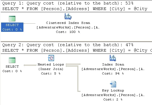The width and height of the screenshot is (152, 105).
Task: Click the Query 1 SELECT result icon
Action: coord(12,19)
